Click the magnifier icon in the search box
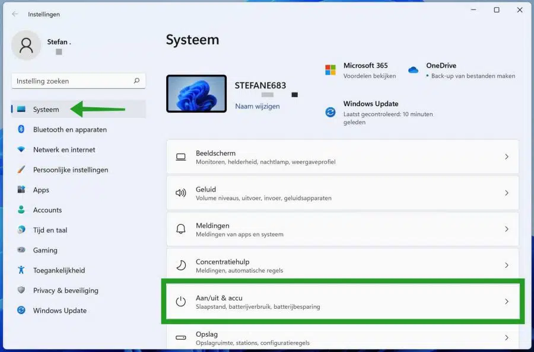The height and width of the screenshot is (352, 534). 136,81
